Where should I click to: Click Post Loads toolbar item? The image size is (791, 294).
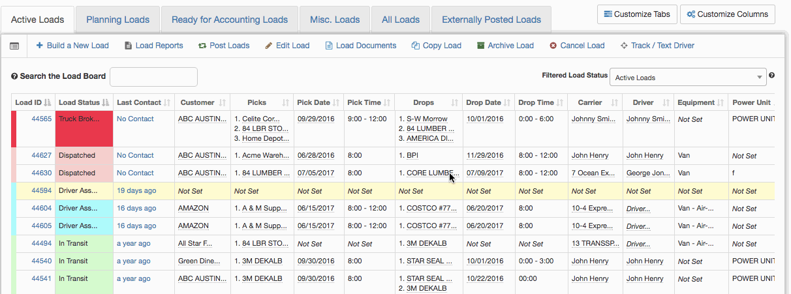(x=224, y=46)
